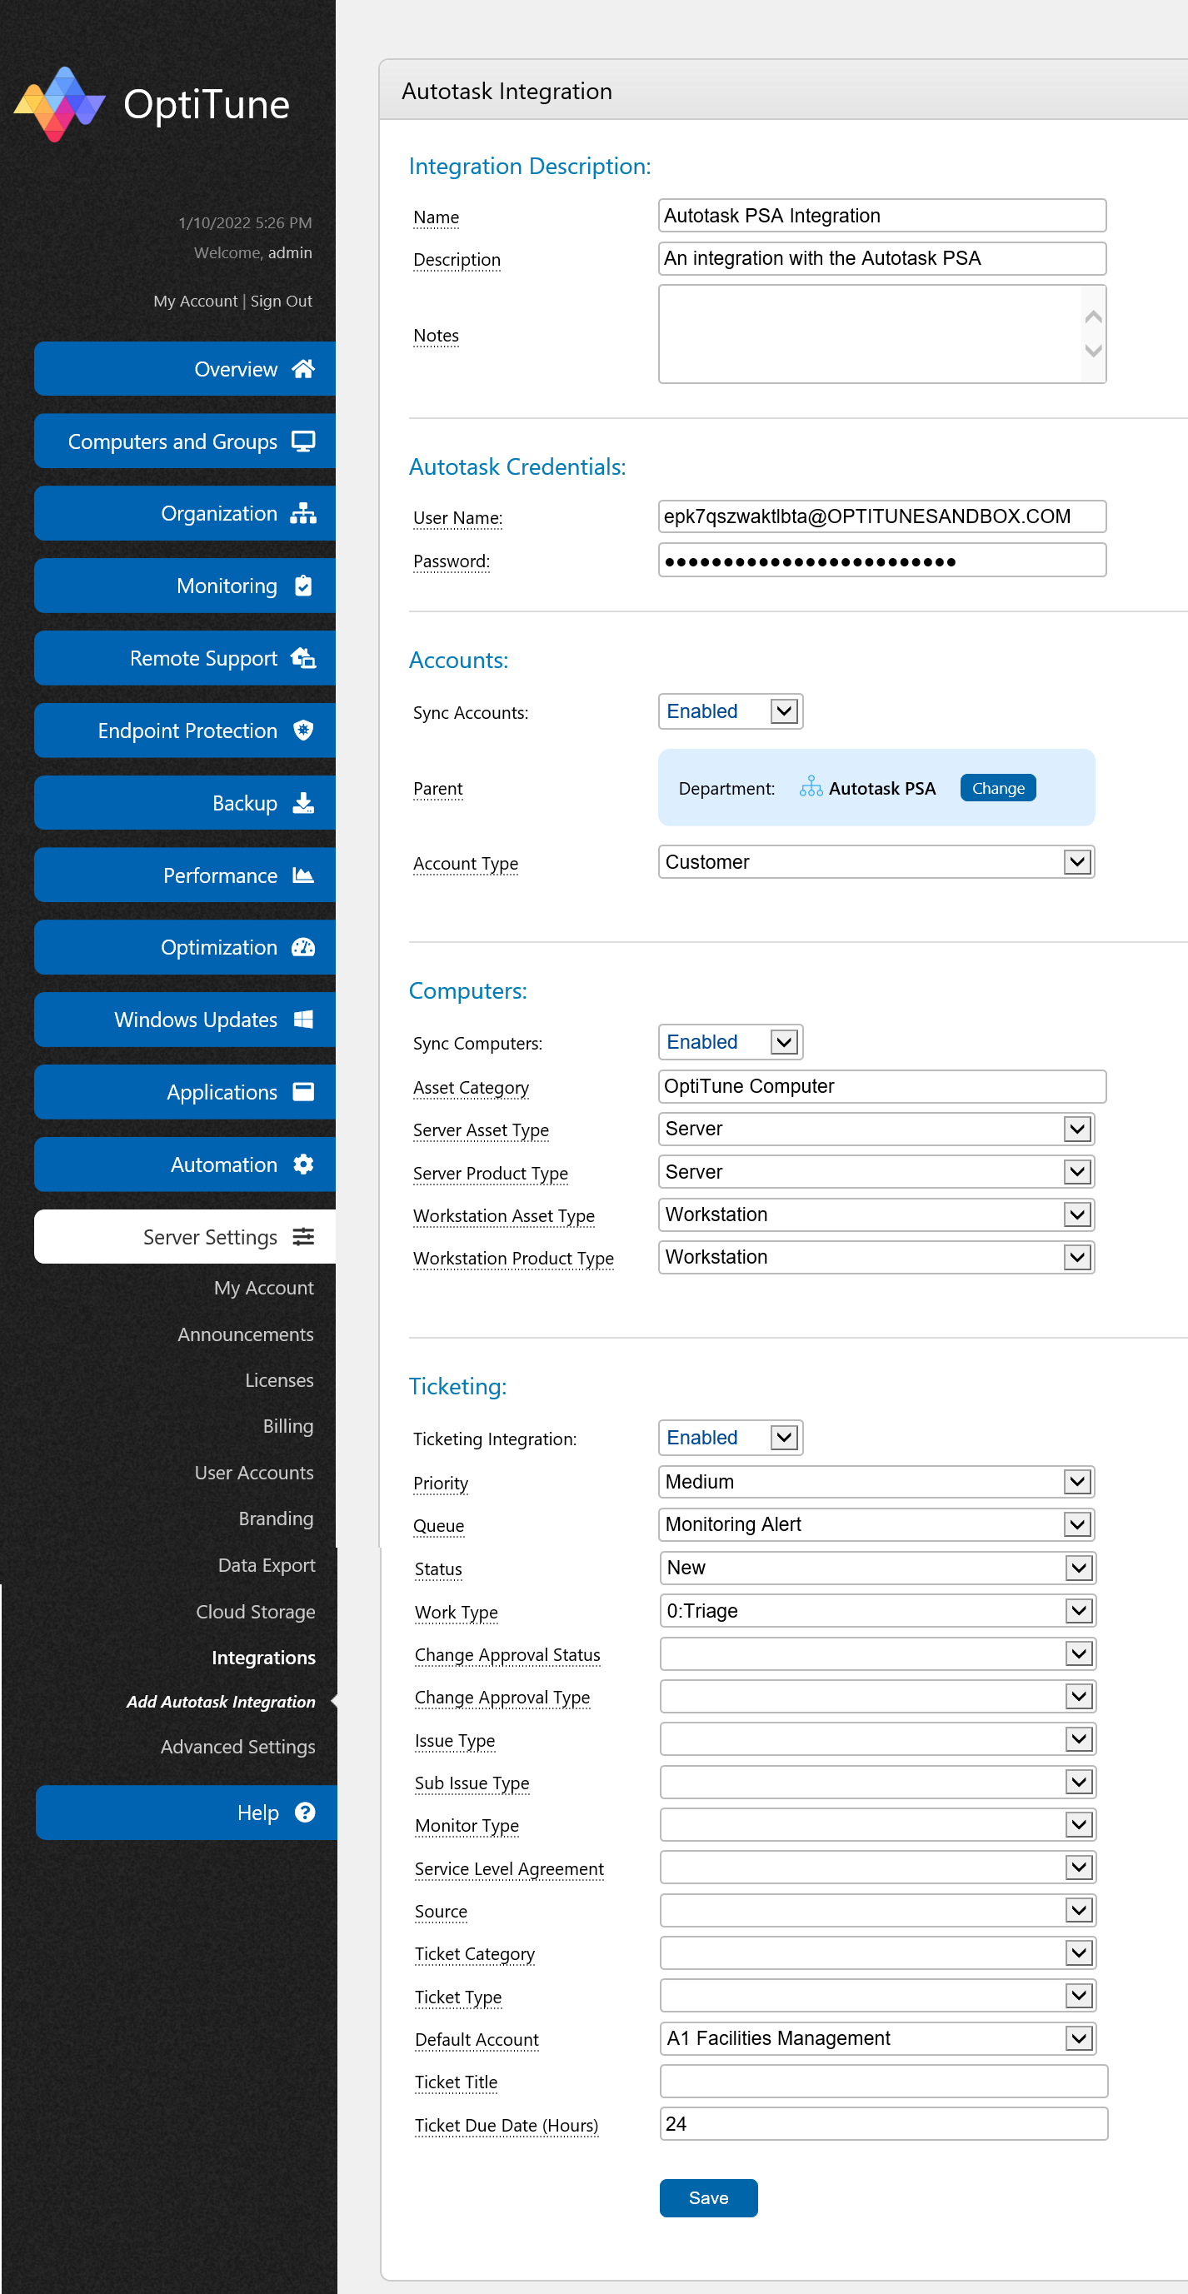Open the Cloud Storage link
The height and width of the screenshot is (2294, 1188).
click(256, 1611)
